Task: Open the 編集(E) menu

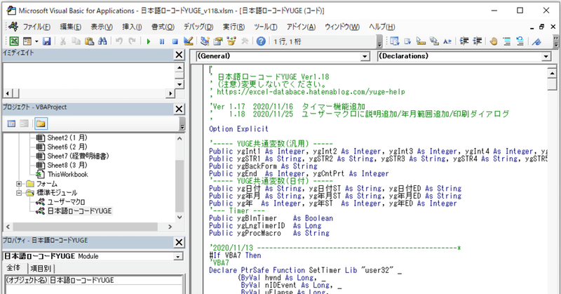Action: click(x=71, y=27)
